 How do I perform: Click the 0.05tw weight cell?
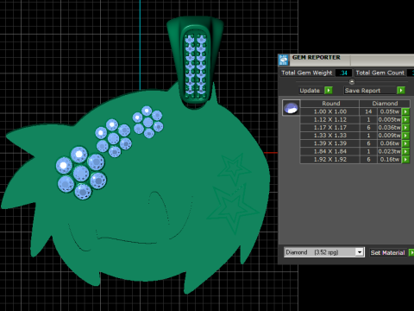(390, 111)
